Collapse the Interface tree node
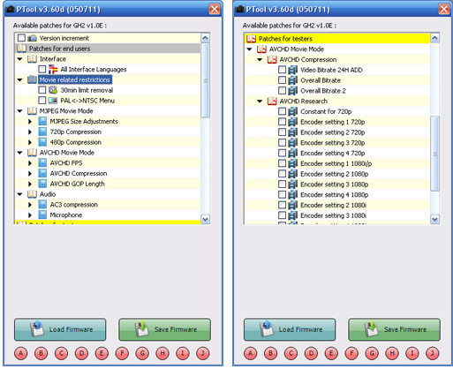This screenshot has height=369, width=453. [x=20, y=59]
